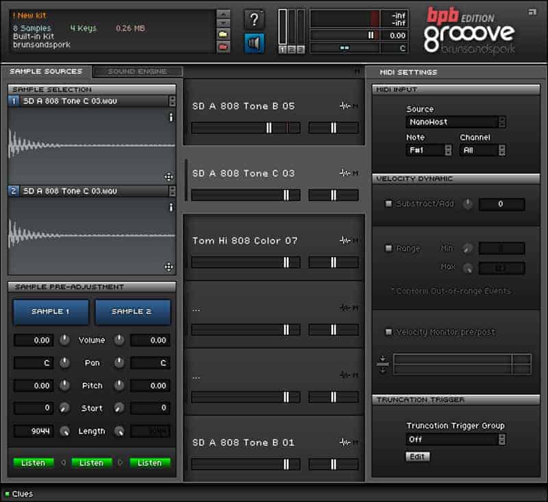
Task: Expand the Truncation Trigger Group dropdown
Action: click(456, 440)
